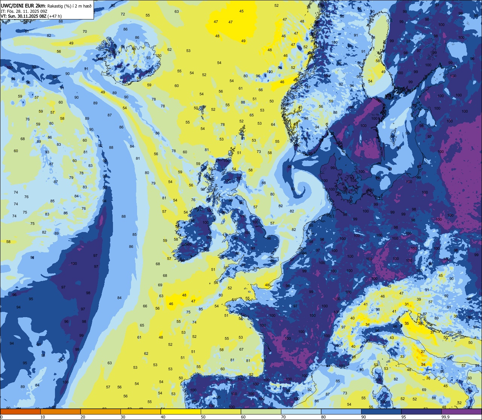Click the legend tick label 10
Image resolution: width=482 pixels, height=420 pixels.
point(43,417)
